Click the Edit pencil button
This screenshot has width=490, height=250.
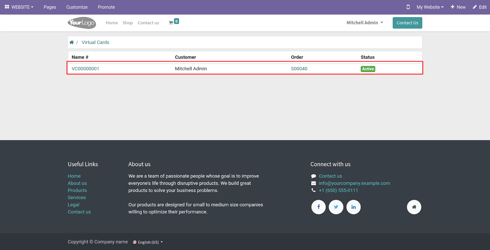pos(480,7)
